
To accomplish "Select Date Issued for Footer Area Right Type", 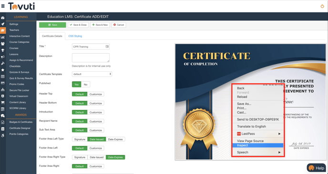I will click(97, 157).
